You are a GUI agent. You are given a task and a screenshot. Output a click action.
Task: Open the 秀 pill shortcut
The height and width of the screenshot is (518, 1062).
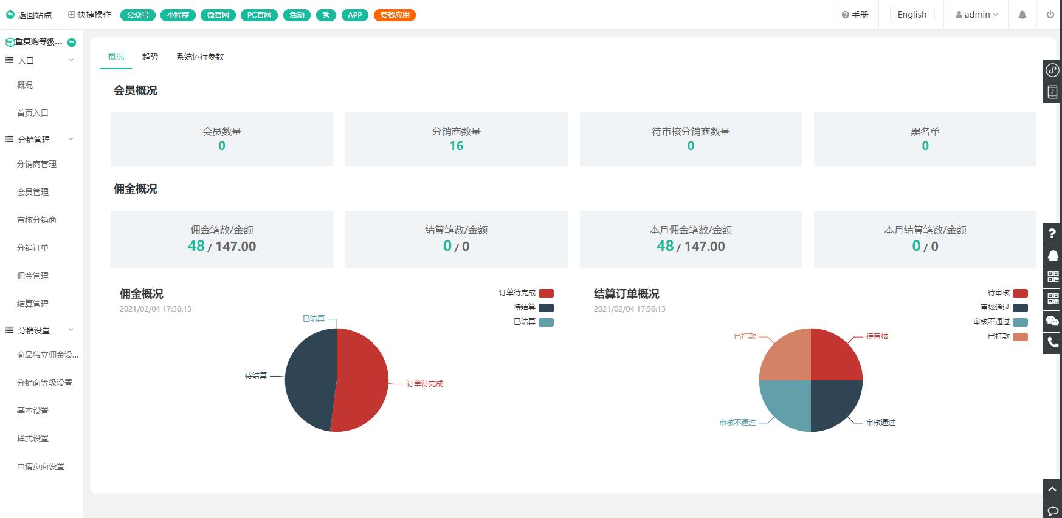tap(326, 15)
